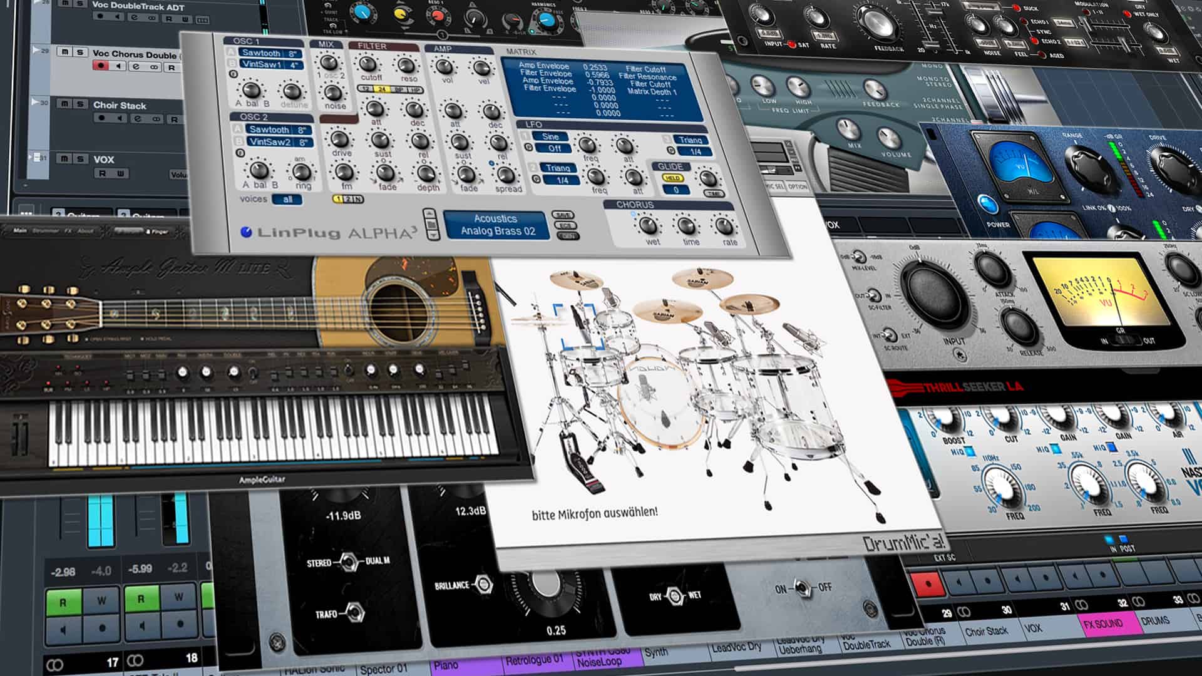Viewport: 1202px width, 676px height.
Task: Open About tab in Ample Guitar
Action: click(85, 230)
